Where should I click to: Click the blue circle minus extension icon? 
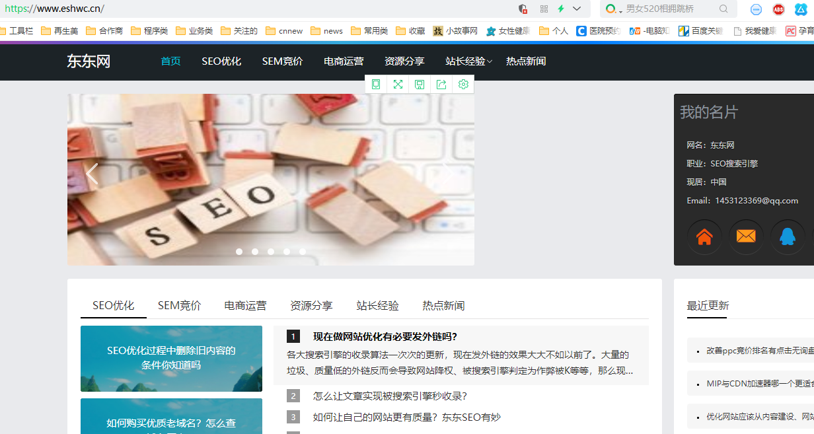757,9
